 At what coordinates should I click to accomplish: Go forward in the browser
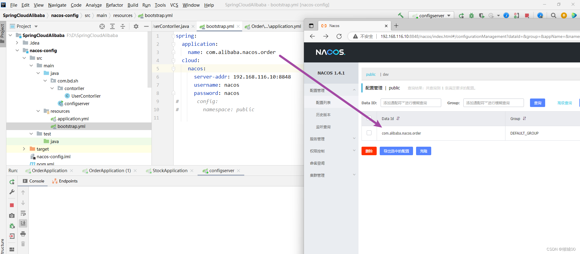pos(326,36)
